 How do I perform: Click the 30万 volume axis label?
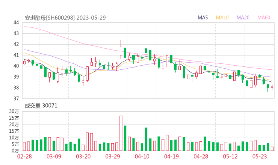pyautogui.click(x=14, y=111)
